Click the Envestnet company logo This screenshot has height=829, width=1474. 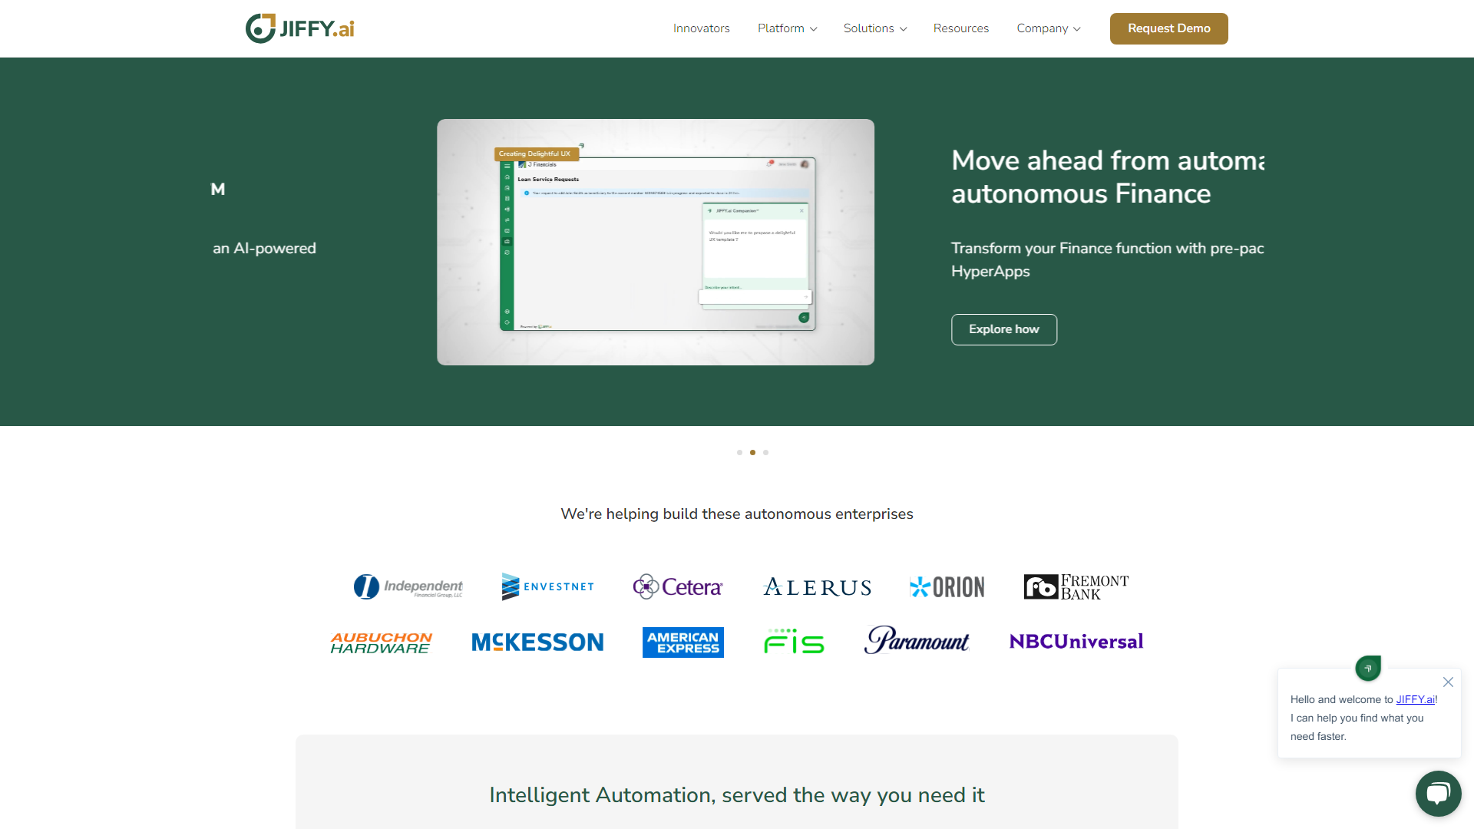point(547,586)
